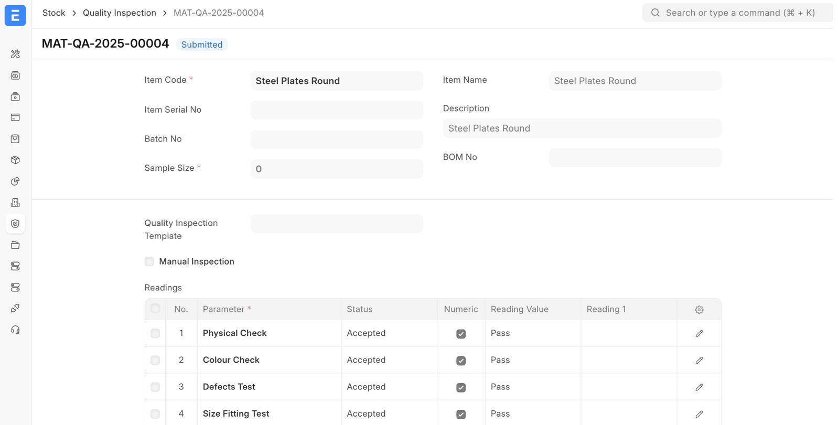Open the shopping bag sidebar icon

(15, 139)
